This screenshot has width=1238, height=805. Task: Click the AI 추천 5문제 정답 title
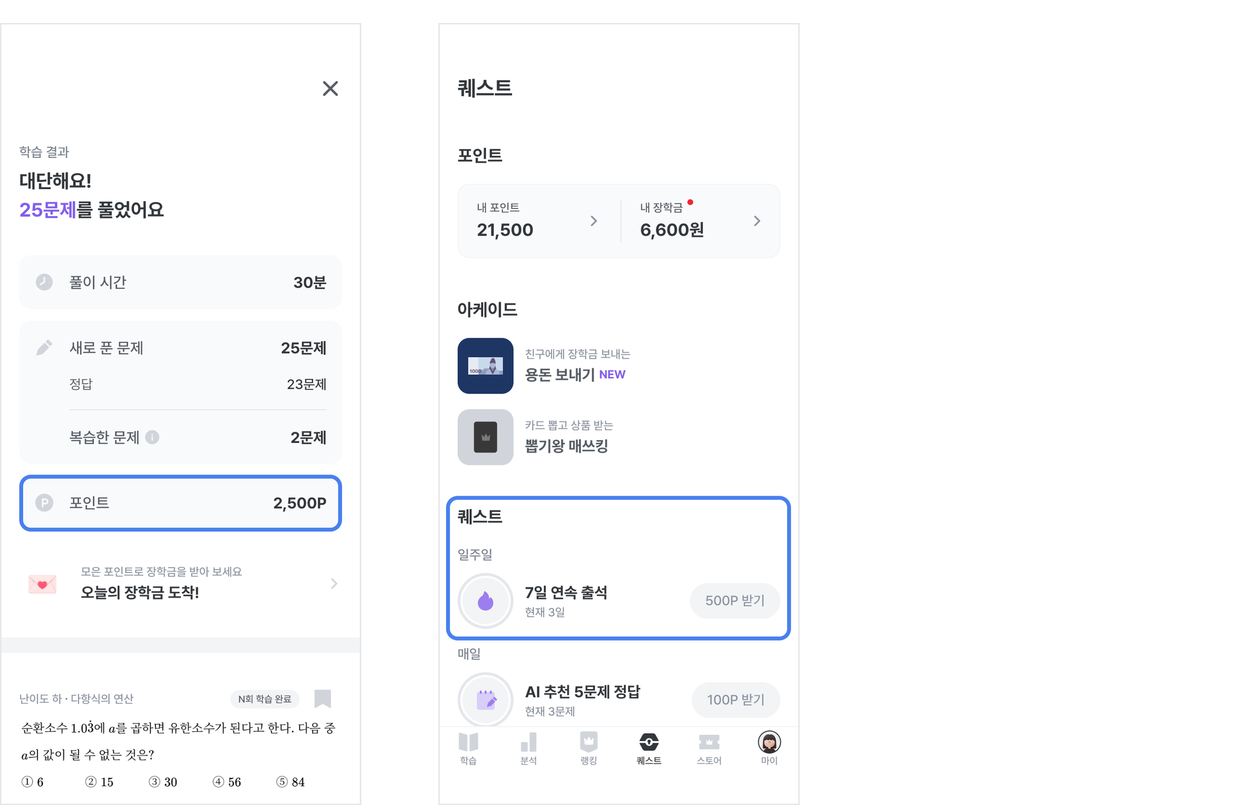(582, 691)
